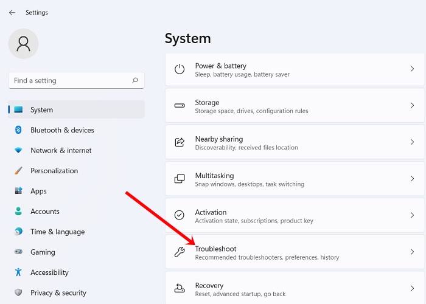Click the Troubleshoot wrench icon
This screenshot has height=304, width=426.
[x=180, y=252]
